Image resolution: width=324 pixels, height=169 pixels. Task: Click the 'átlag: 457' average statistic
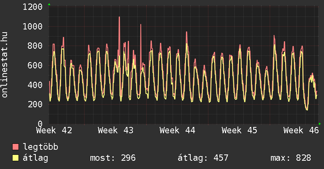pyautogui.click(x=203, y=158)
